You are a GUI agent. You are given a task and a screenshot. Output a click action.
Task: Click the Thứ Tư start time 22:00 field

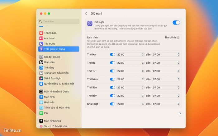tap(130, 71)
